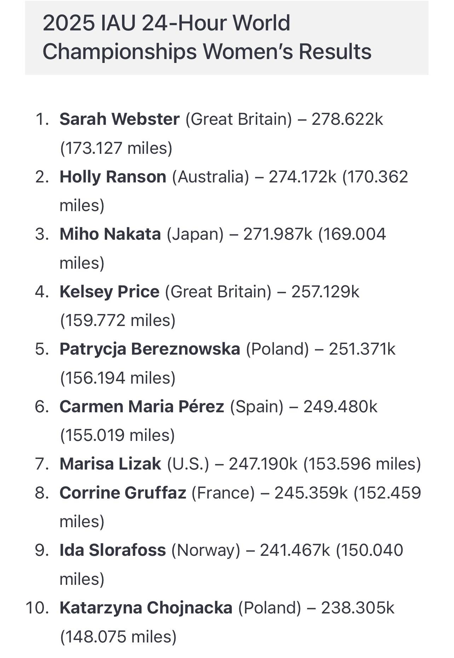Click the 271.987k distance value
This screenshot has height=658, width=454.
(x=278, y=234)
